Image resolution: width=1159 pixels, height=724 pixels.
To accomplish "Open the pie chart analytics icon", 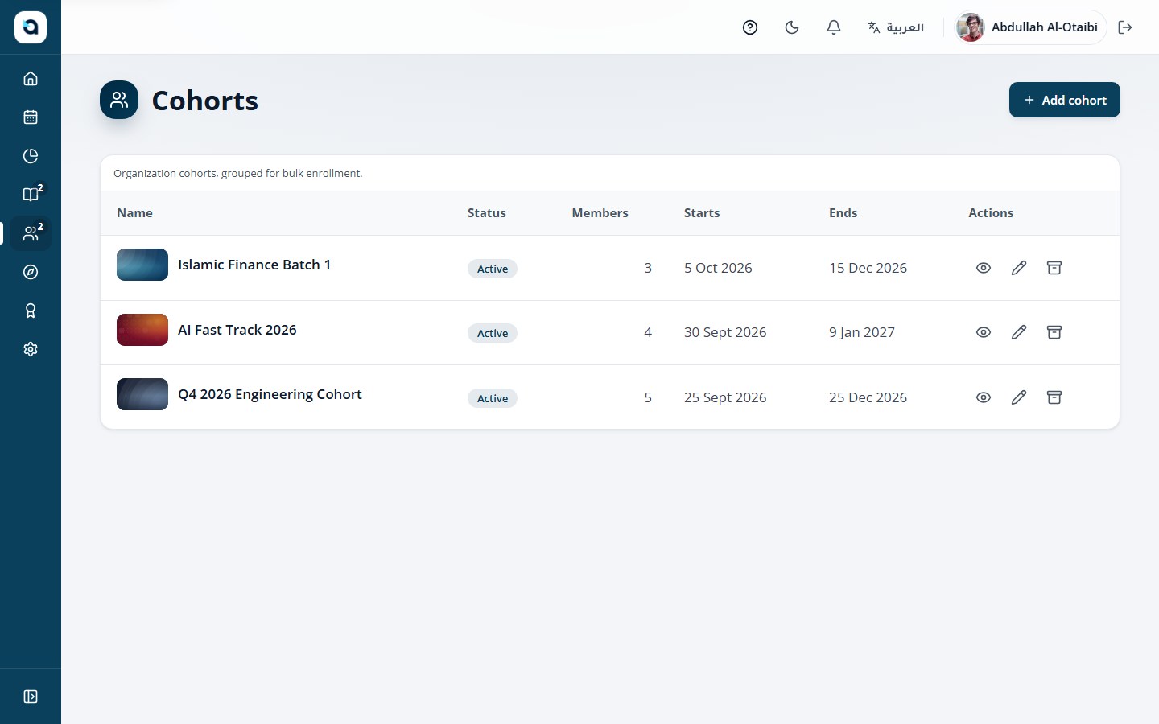I will click(31, 156).
